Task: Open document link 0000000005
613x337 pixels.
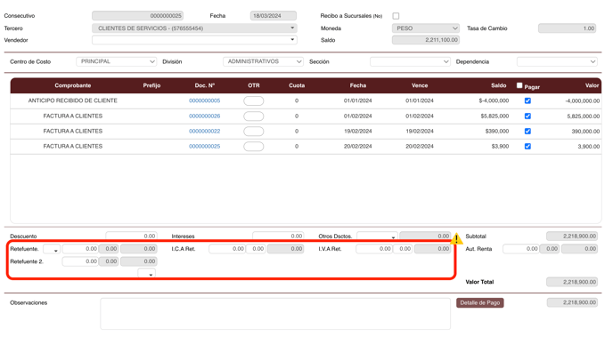Action: point(204,100)
